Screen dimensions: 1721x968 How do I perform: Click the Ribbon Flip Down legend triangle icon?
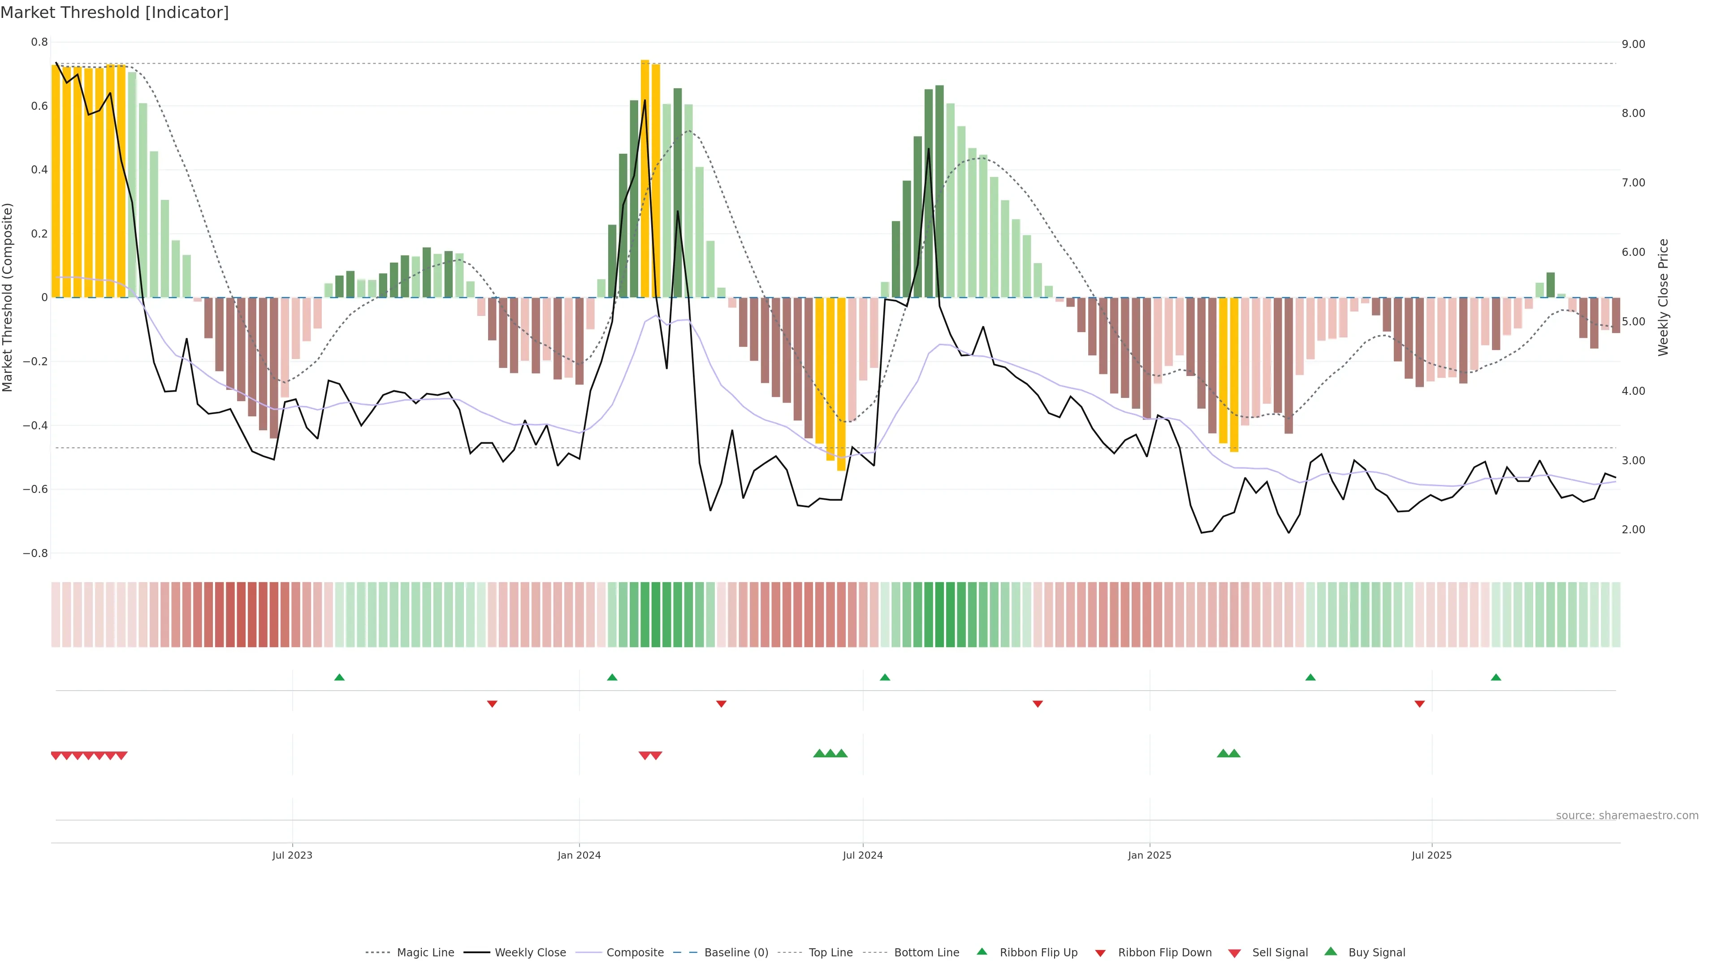click(1100, 953)
